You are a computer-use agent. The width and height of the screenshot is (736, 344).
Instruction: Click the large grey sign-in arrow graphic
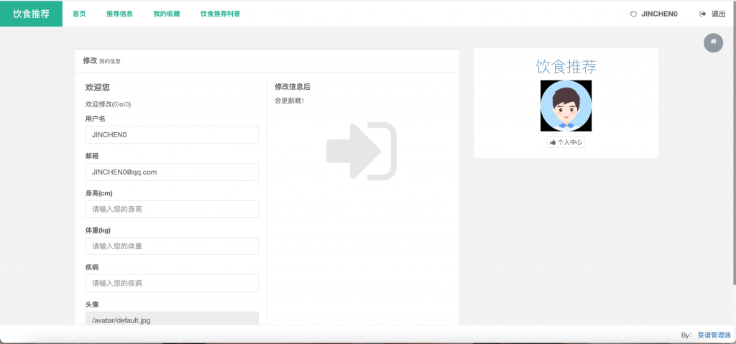click(x=362, y=151)
